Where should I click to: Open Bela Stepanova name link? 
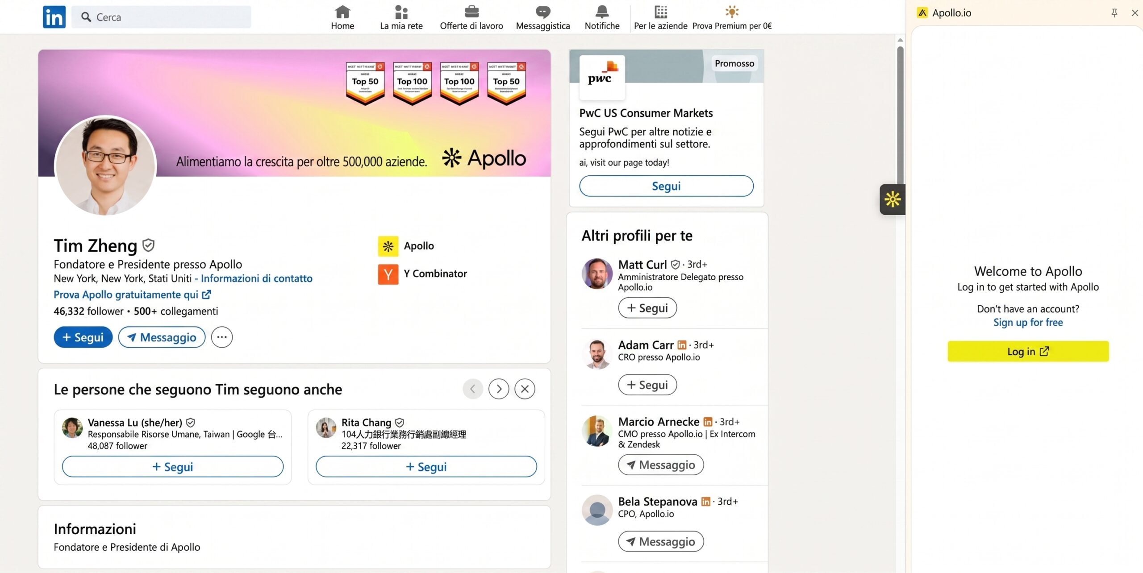[x=658, y=502]
